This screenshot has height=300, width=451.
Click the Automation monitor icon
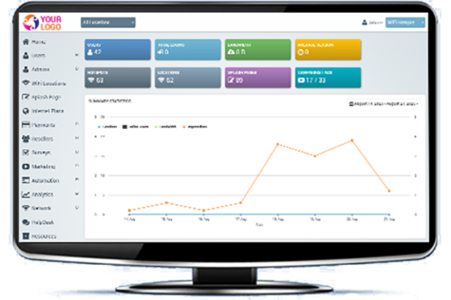pos(26,180)
